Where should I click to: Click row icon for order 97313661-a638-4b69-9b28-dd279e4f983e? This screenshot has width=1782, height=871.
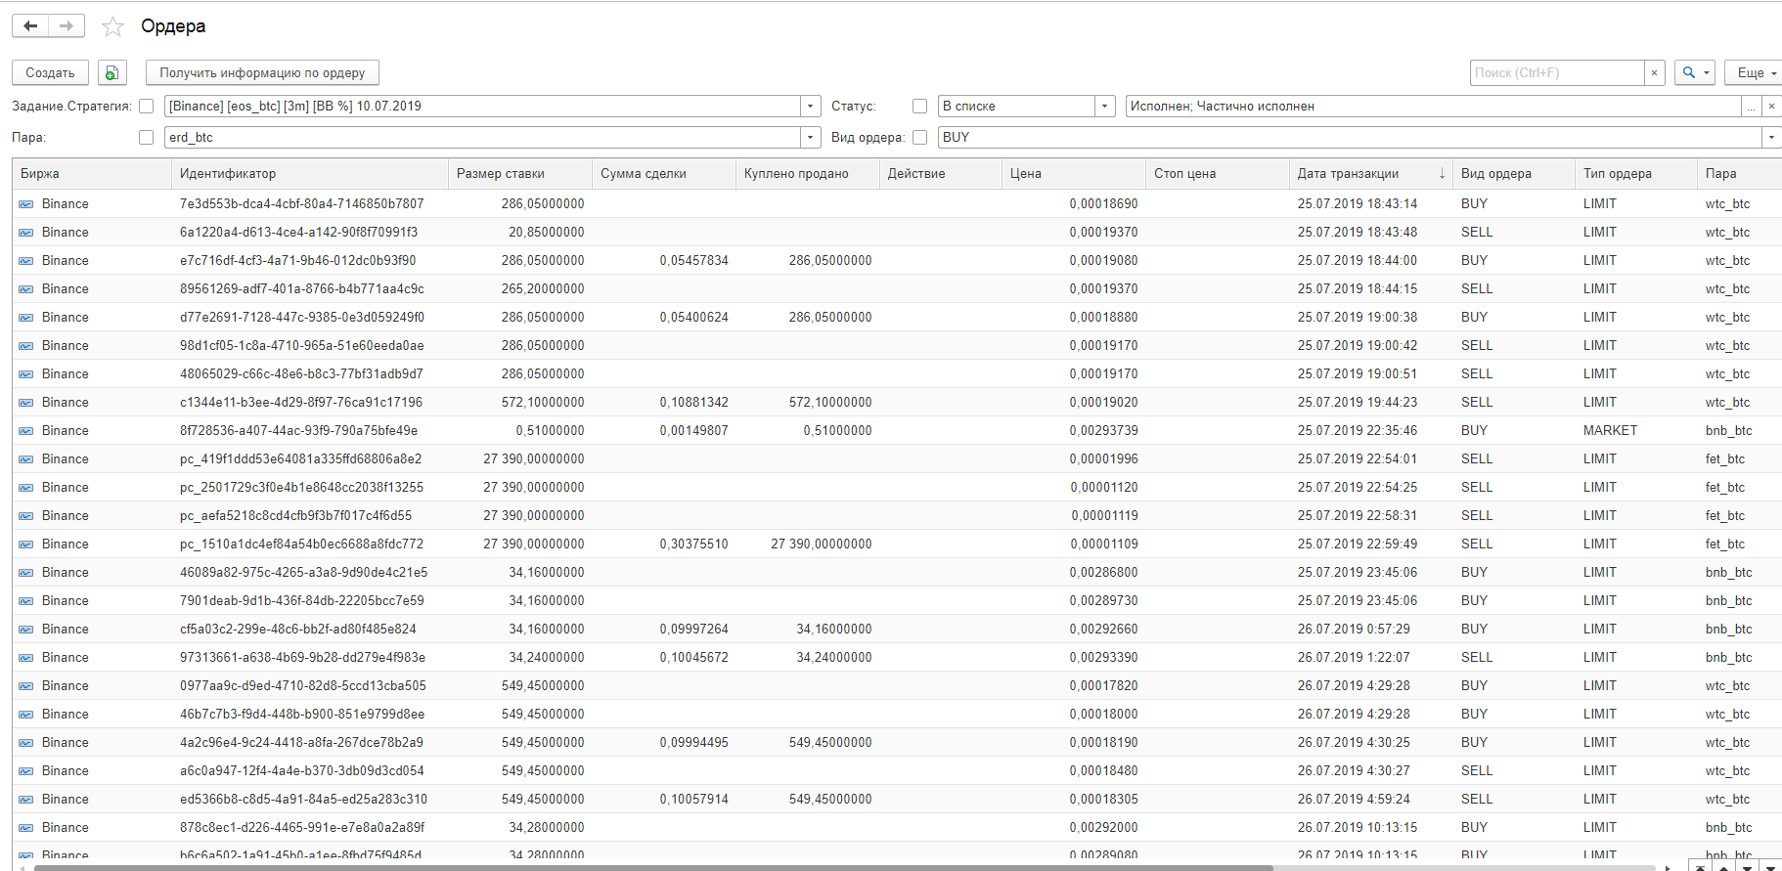26,658
